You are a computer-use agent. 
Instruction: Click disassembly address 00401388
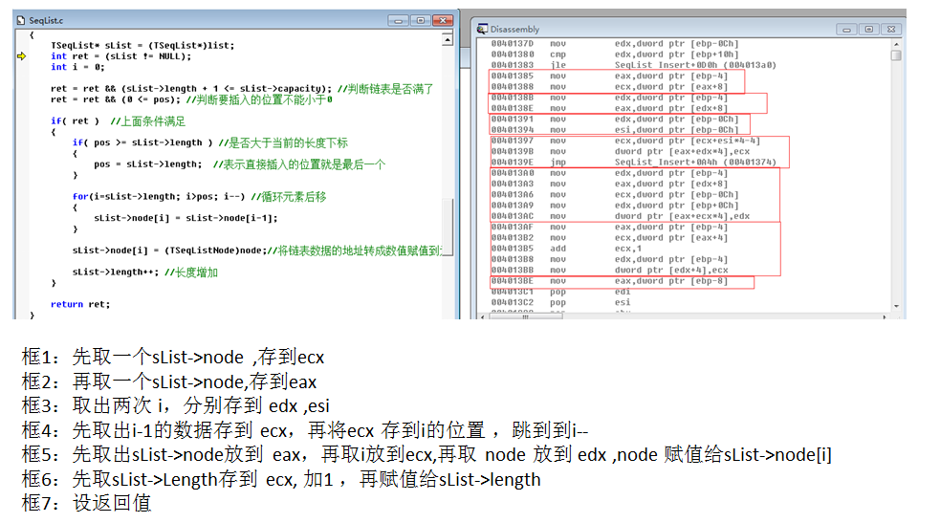[x=512, y=87]
